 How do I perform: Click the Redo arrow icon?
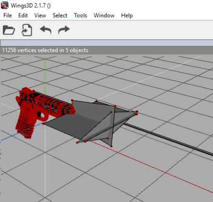point(64,30)
